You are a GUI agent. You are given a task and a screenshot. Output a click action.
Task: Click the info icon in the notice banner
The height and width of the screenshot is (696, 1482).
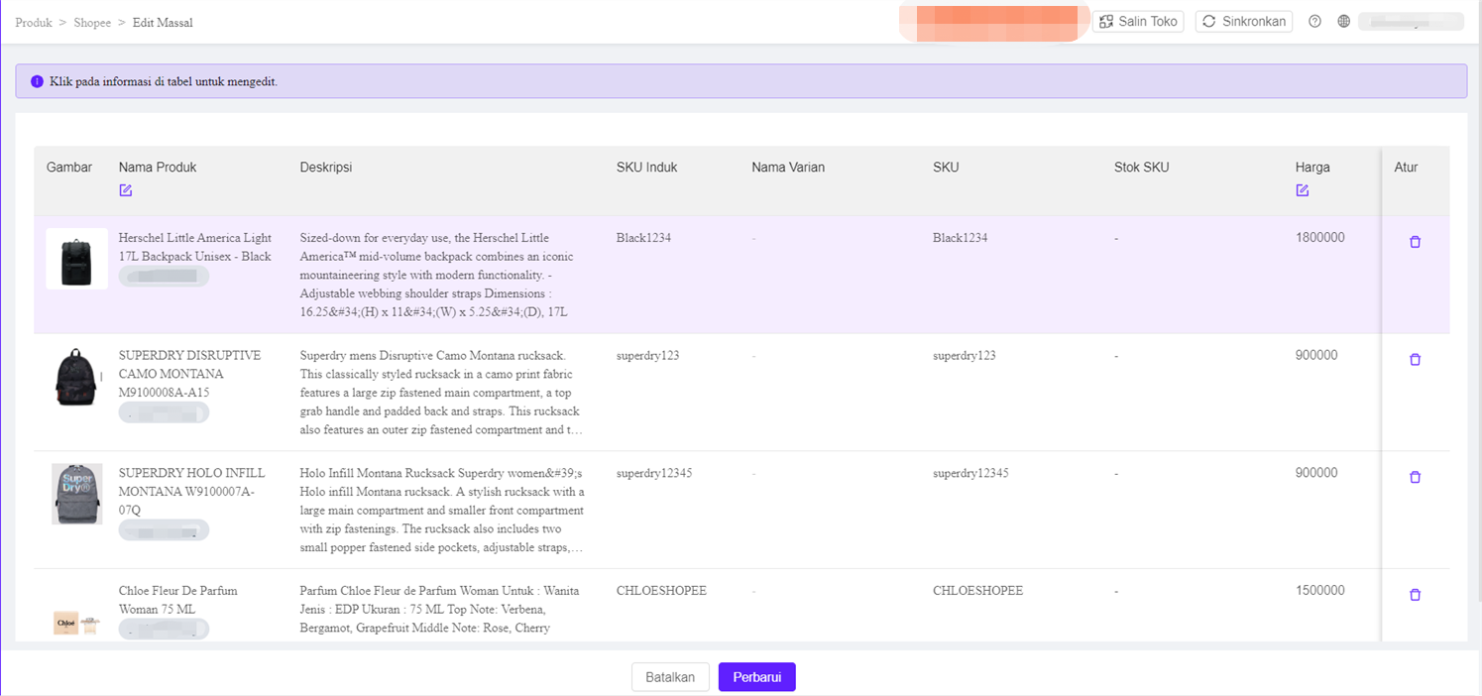pyautogui.click(x=37, y=81)
